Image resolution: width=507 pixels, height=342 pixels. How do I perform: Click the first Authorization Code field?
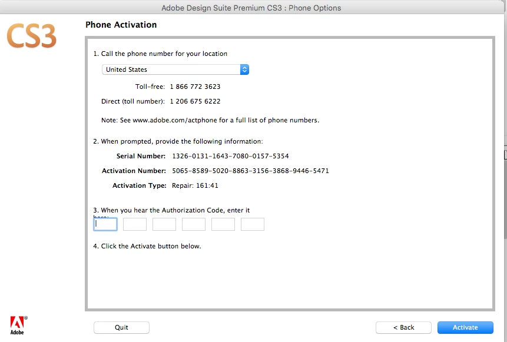[105, 224]
